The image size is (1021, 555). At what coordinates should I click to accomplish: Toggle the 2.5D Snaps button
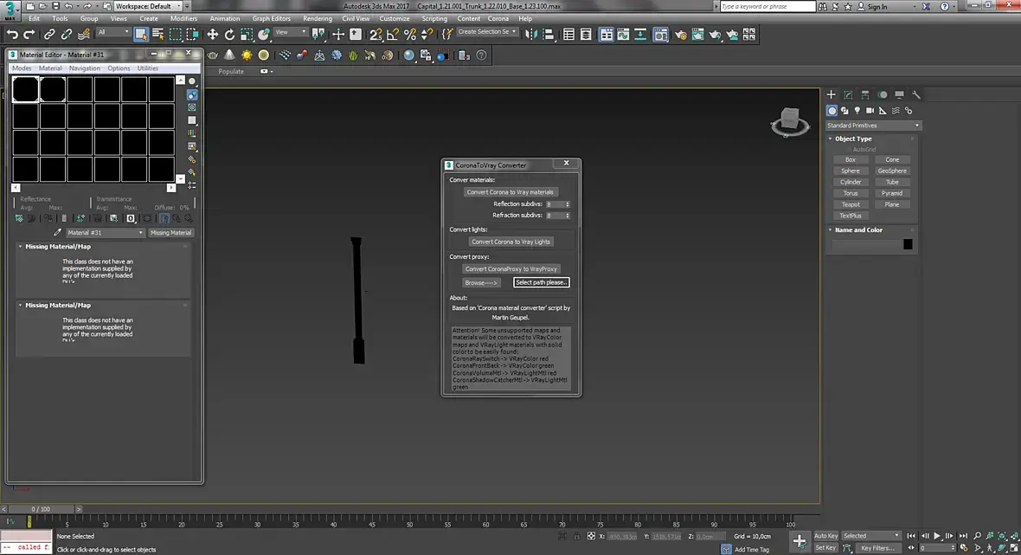pos(376,35)
